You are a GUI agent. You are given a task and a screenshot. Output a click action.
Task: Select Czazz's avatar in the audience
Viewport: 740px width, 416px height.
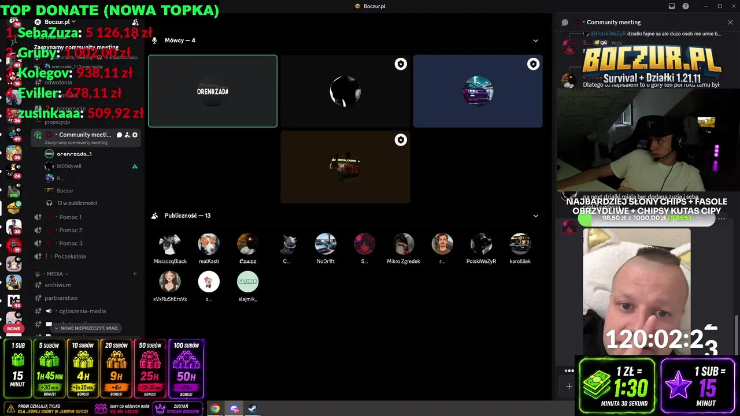tap(247, 244)
